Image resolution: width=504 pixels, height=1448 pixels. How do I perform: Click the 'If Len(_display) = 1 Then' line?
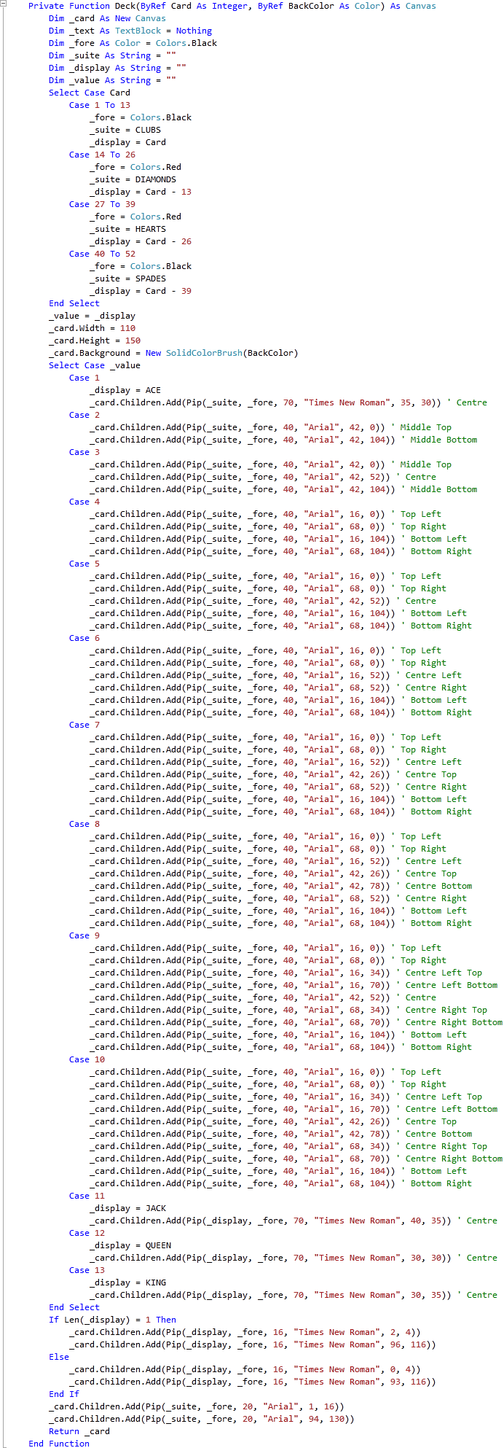pos(112,1320)
